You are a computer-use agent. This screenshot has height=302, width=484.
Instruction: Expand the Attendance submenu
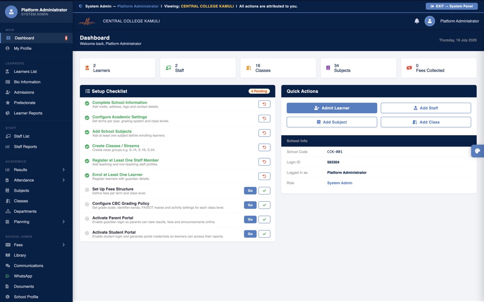pyautogui.click(x=36, y=180)
